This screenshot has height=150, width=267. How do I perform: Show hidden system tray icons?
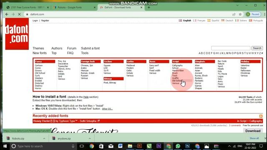[229, 146]
